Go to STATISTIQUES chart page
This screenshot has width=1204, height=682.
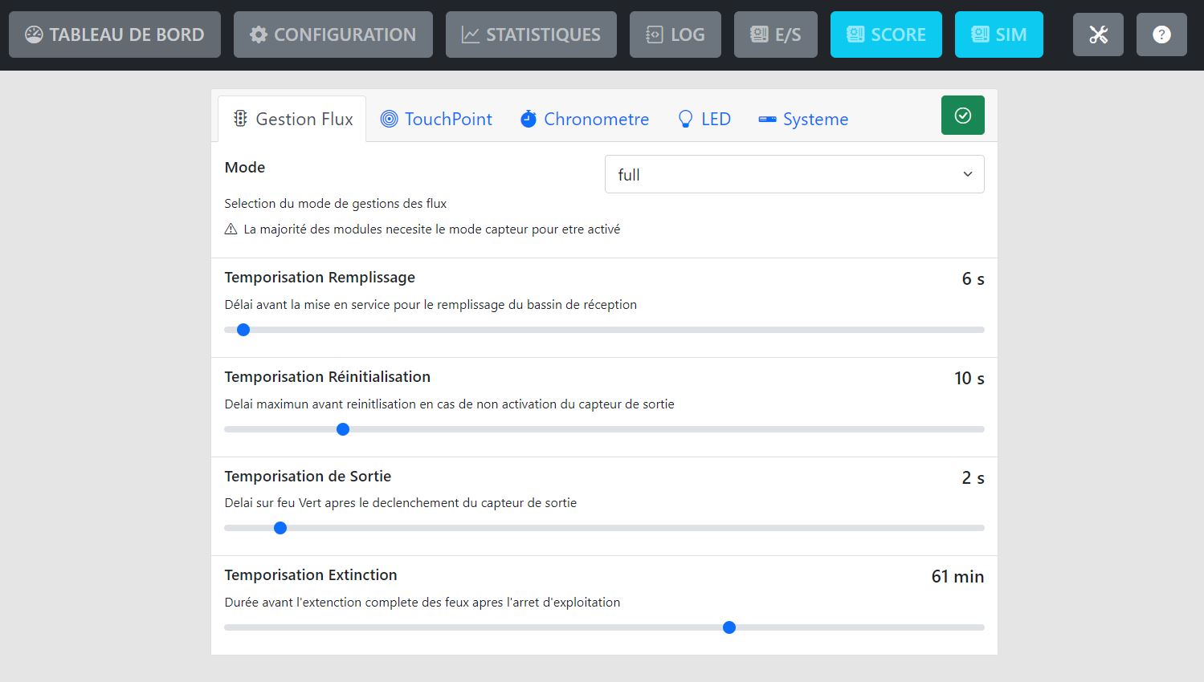(x=531, y=35)
